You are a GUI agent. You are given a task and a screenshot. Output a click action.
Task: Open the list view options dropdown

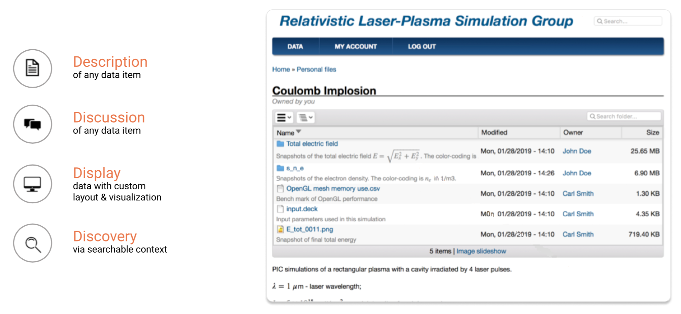click(x=284, y=117)
